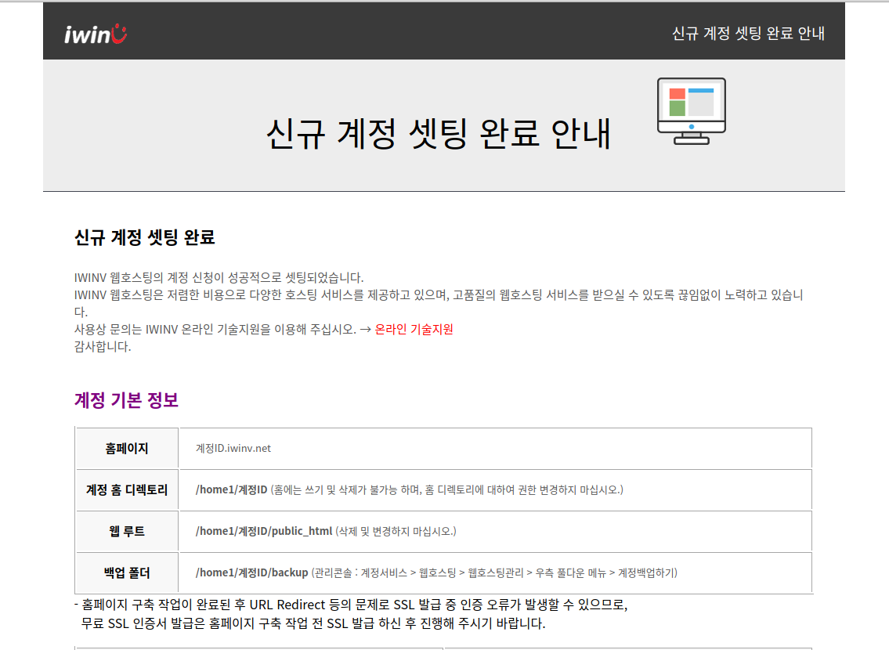
Task: Click the line starting '사용상 문의는 IWINV'
Action: coord(264,329)
